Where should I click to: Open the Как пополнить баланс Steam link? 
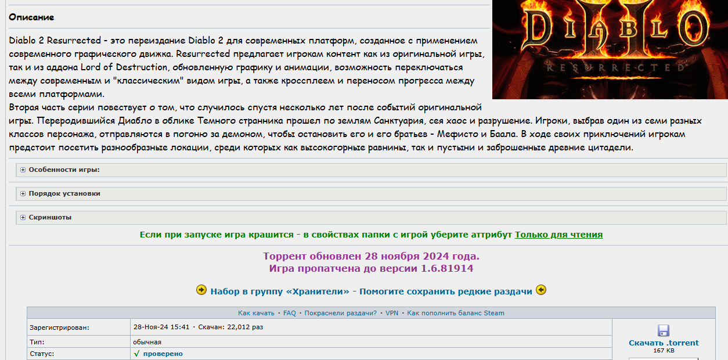[456, 313]
